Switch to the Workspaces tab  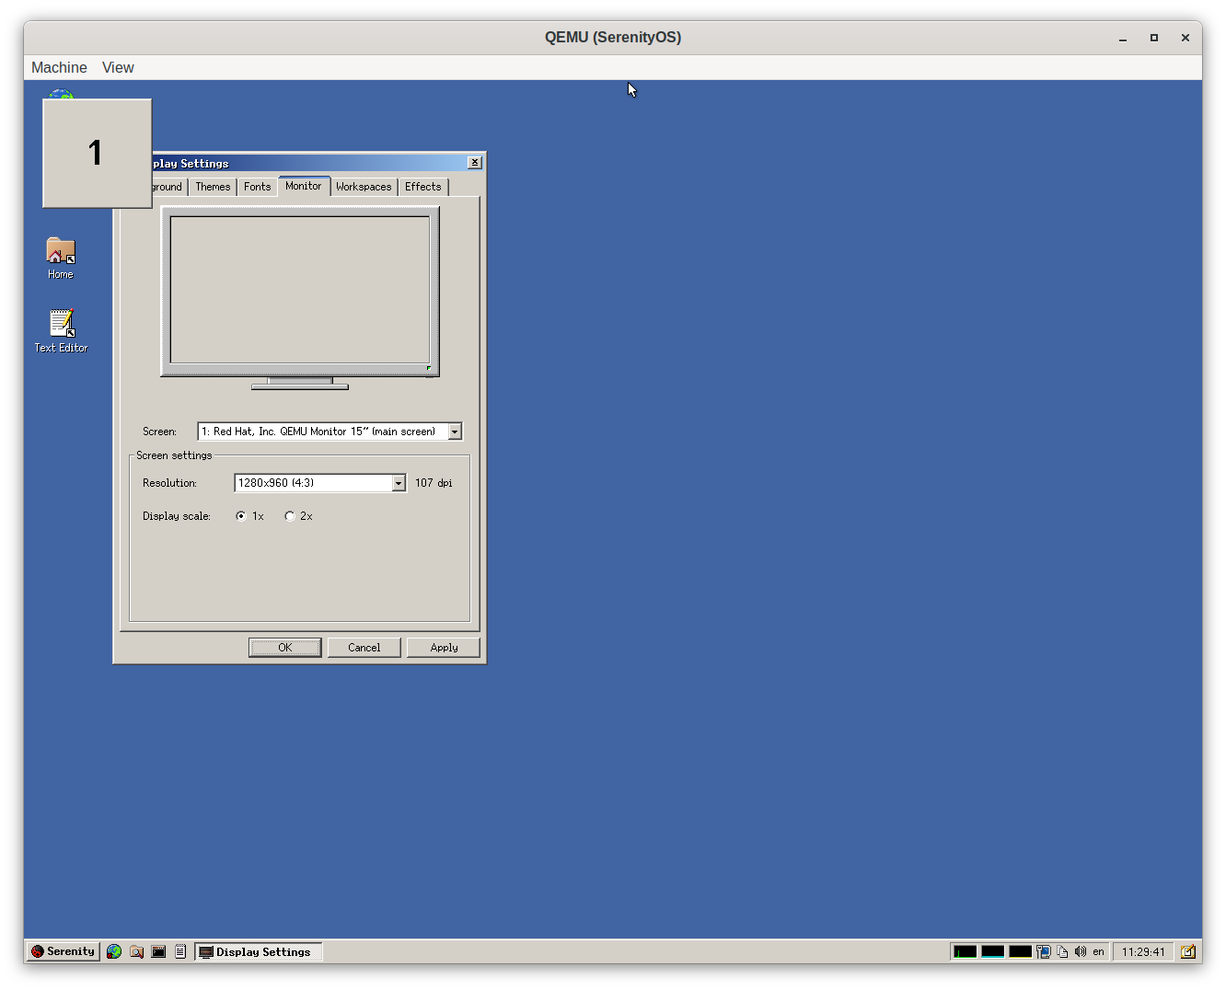click(x=364, y=187)
